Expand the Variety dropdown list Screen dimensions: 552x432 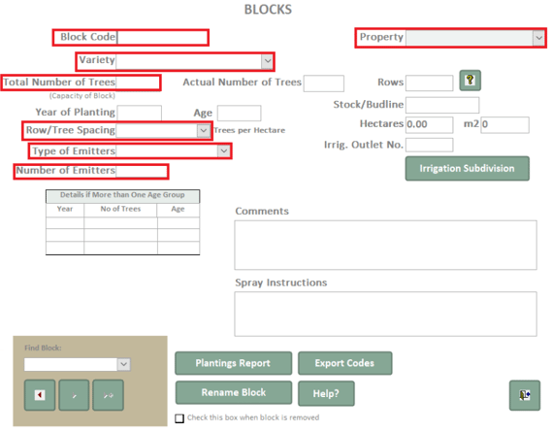click(267, 61)
